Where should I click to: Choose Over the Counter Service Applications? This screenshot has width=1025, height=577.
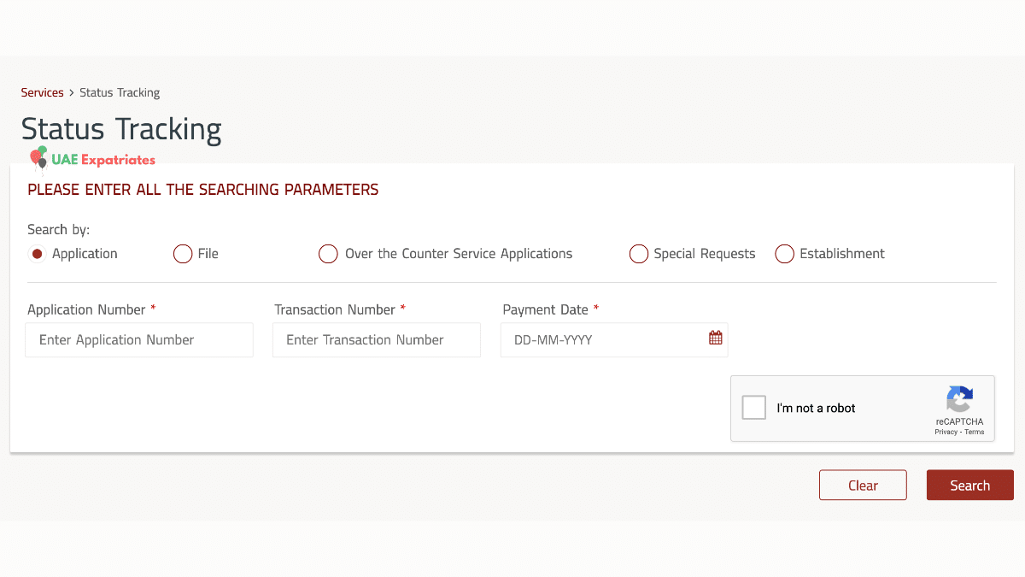click(328, 253)
